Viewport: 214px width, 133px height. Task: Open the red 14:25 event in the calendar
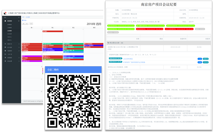(x=73, y=59)
